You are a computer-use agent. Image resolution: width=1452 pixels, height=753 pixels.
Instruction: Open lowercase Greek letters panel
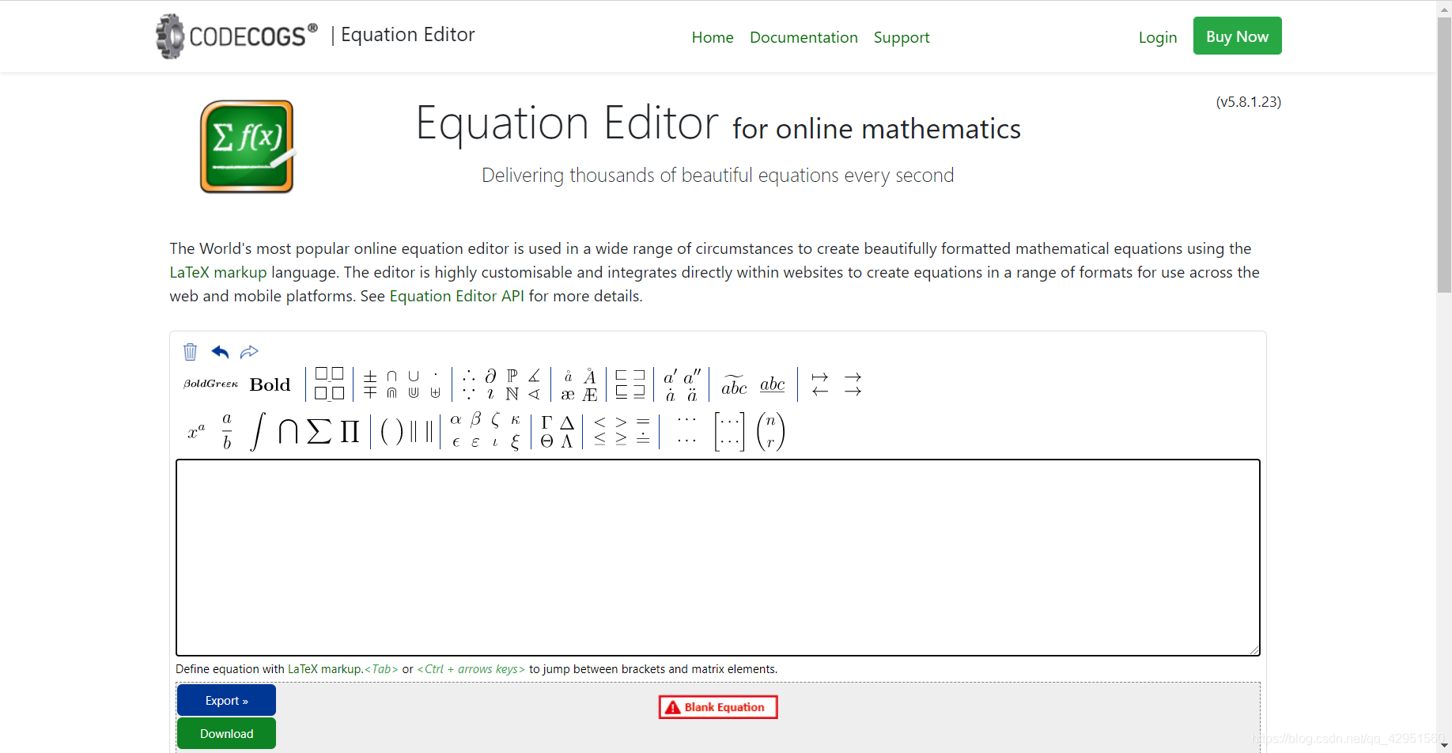pyautogui.click(x=486, y=431)
